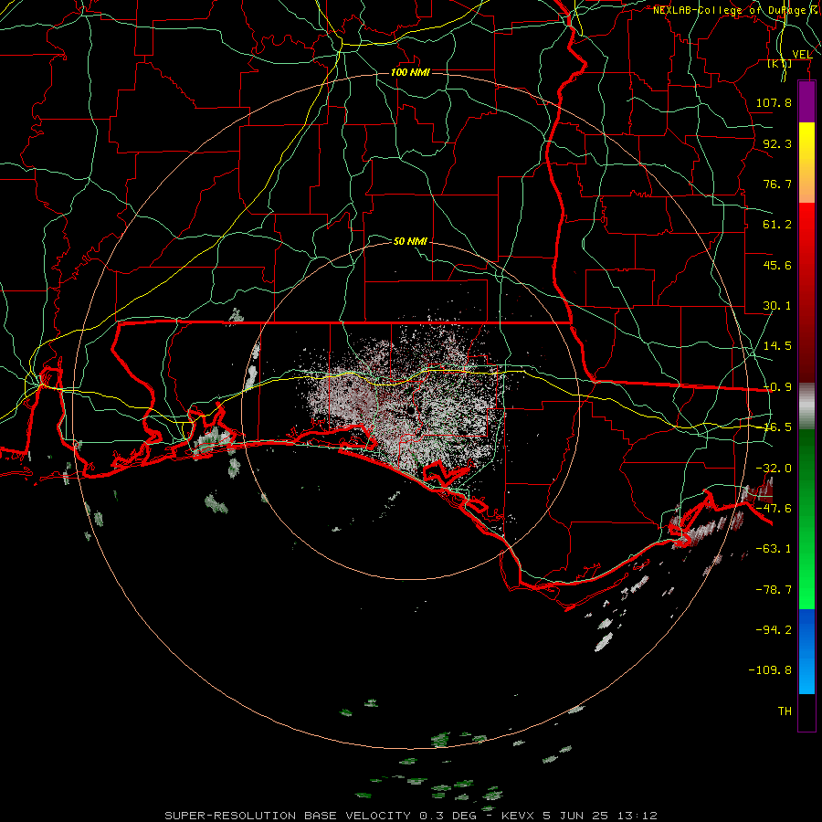Click the 100 NMI range ring label
This screenshot has height=822, width=822.
coord(410,72)
